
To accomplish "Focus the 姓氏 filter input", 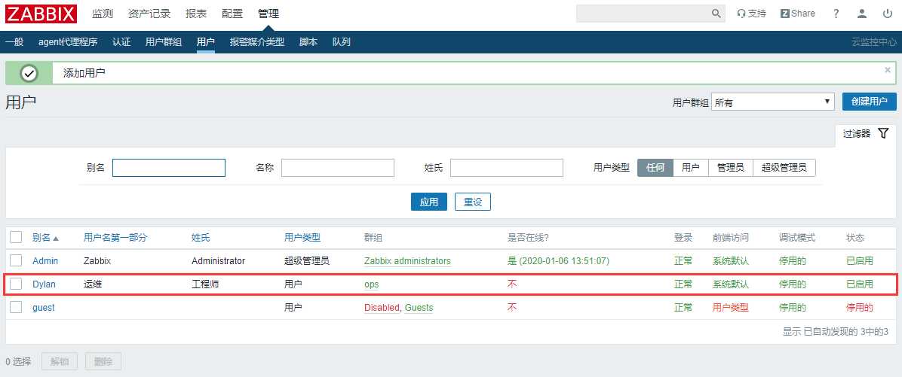I will click(507, 168).
